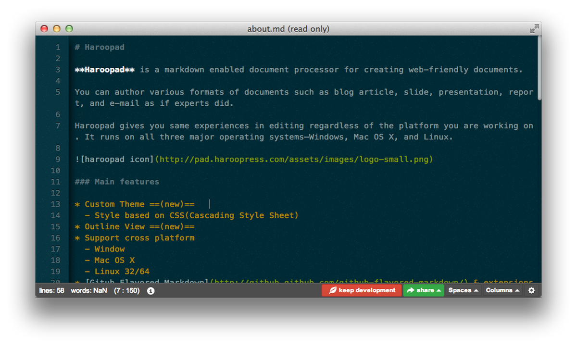Click the about.md (read only) window title
Image resolution: width=577 pixels, height=347 pixels.
coord(288,29)
